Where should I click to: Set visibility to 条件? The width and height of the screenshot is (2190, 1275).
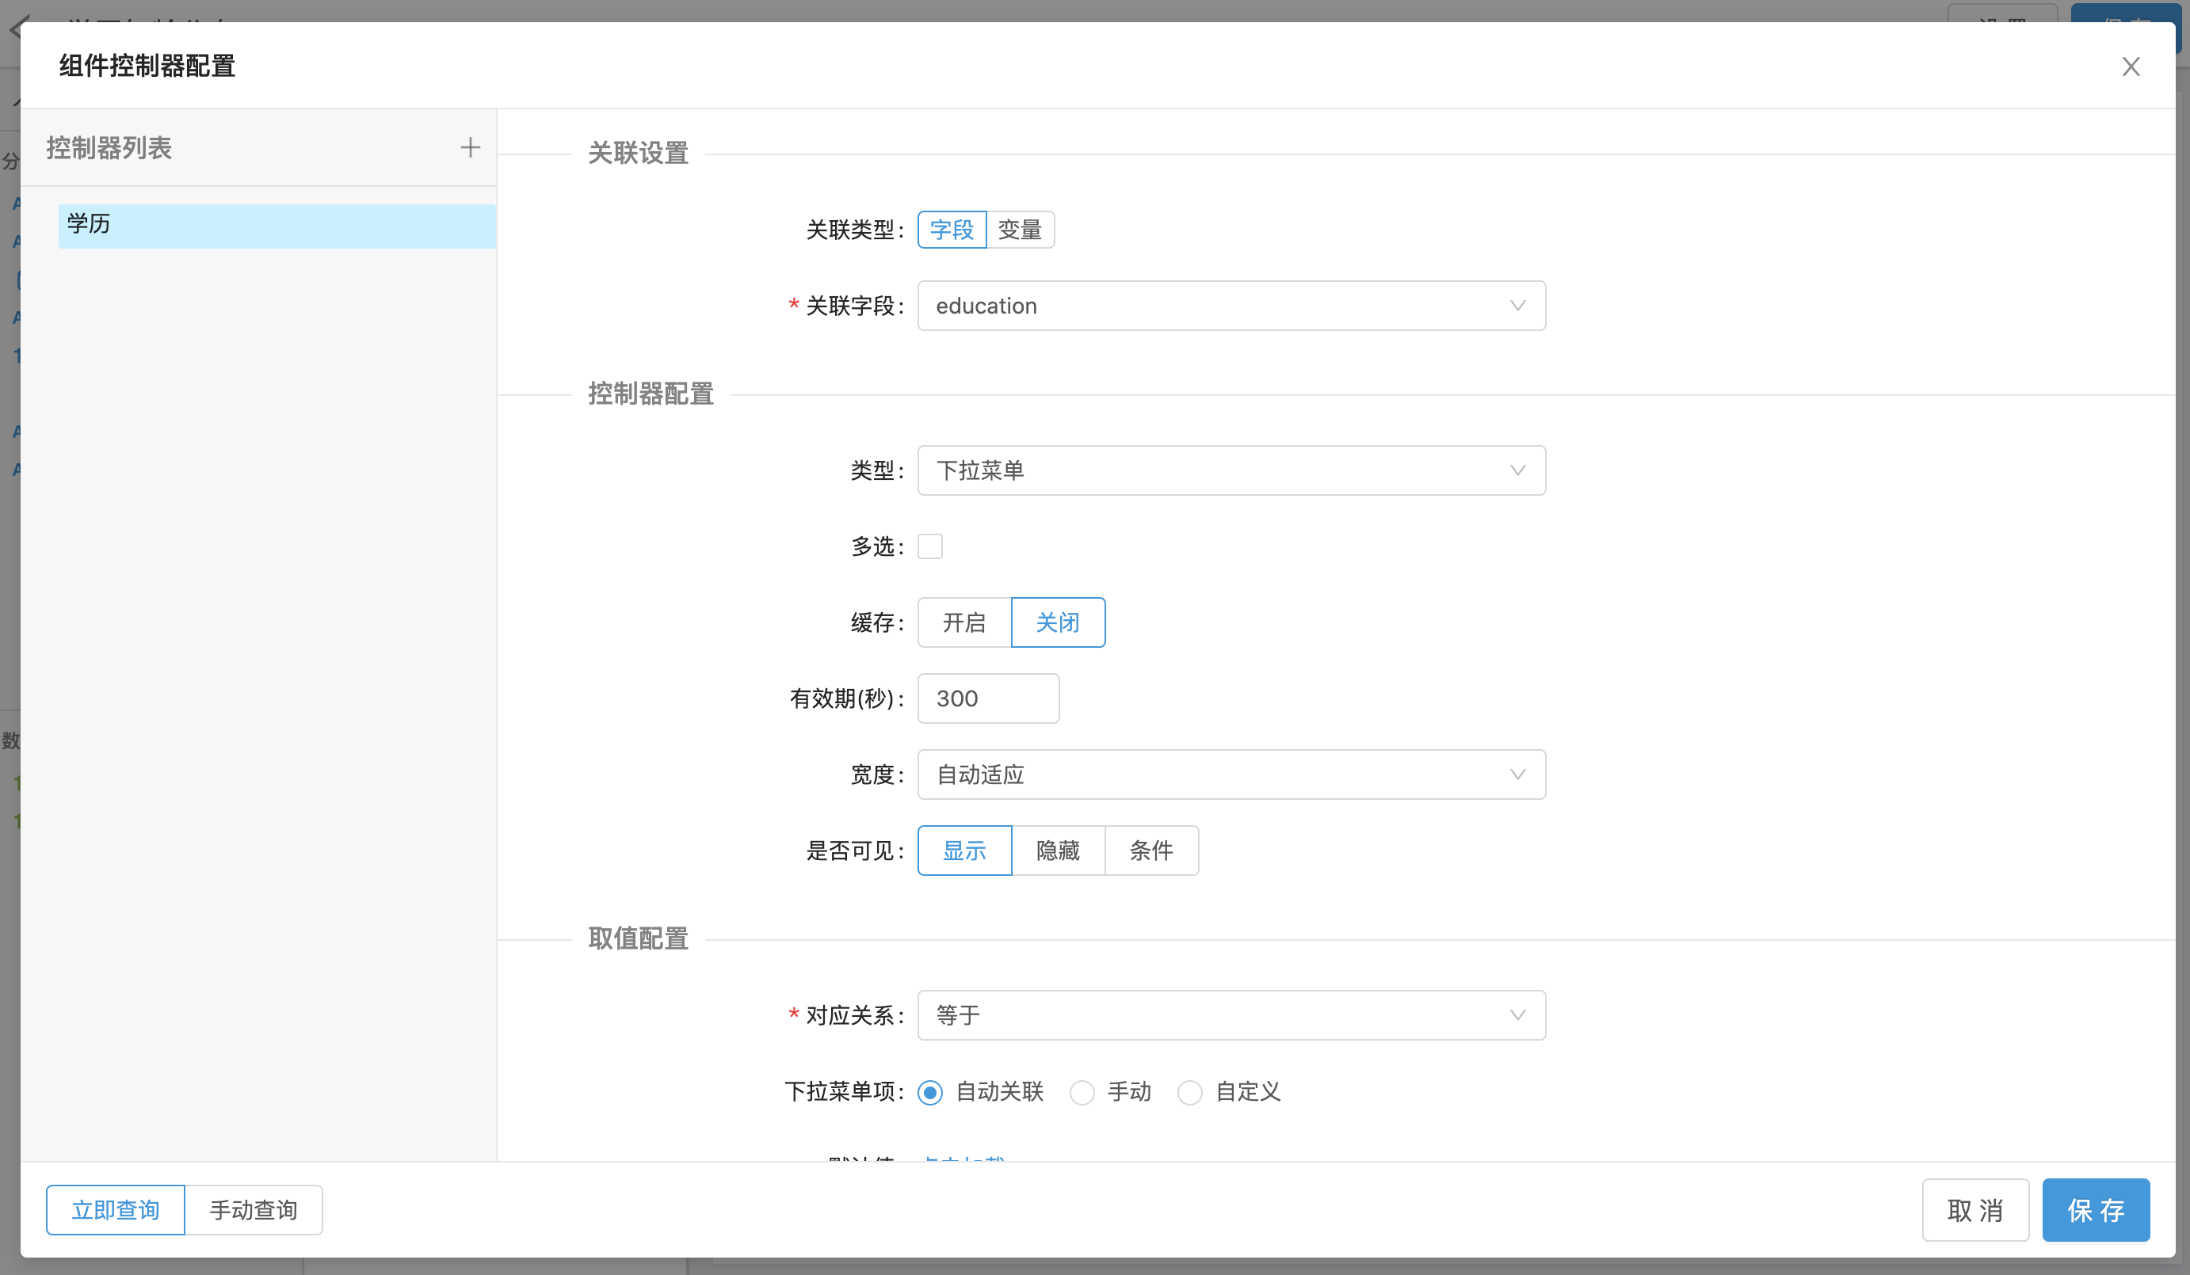pos(1150,851)
